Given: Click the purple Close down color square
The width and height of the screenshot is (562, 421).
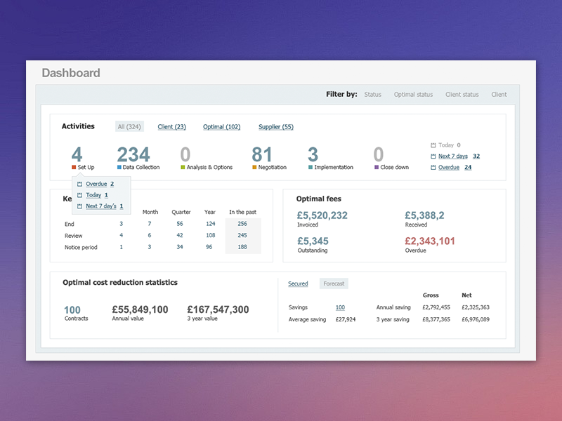Looking at the screenshot, I should click(x=376, y=166).
